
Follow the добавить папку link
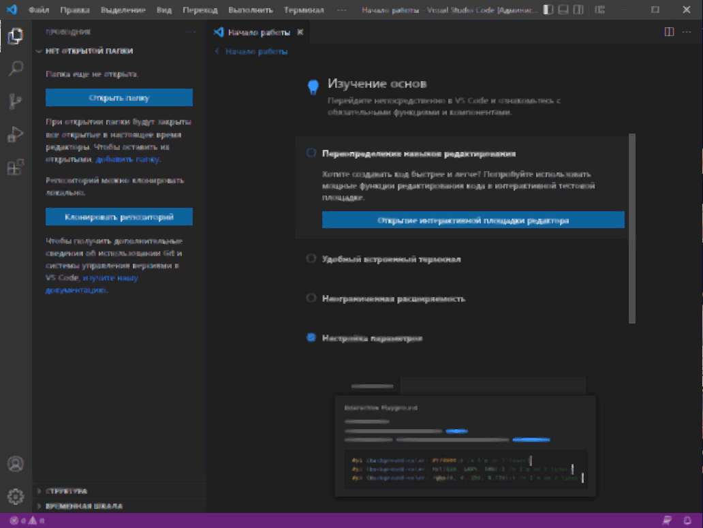click(x=127, y=159)
